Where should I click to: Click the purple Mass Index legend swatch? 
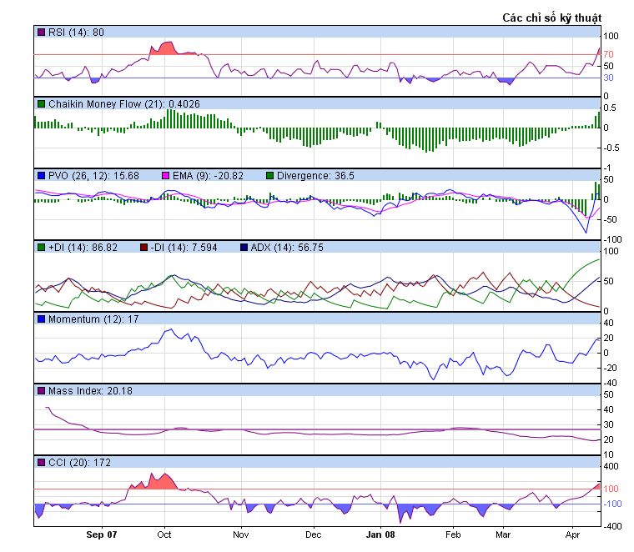[x=41, y=391]
